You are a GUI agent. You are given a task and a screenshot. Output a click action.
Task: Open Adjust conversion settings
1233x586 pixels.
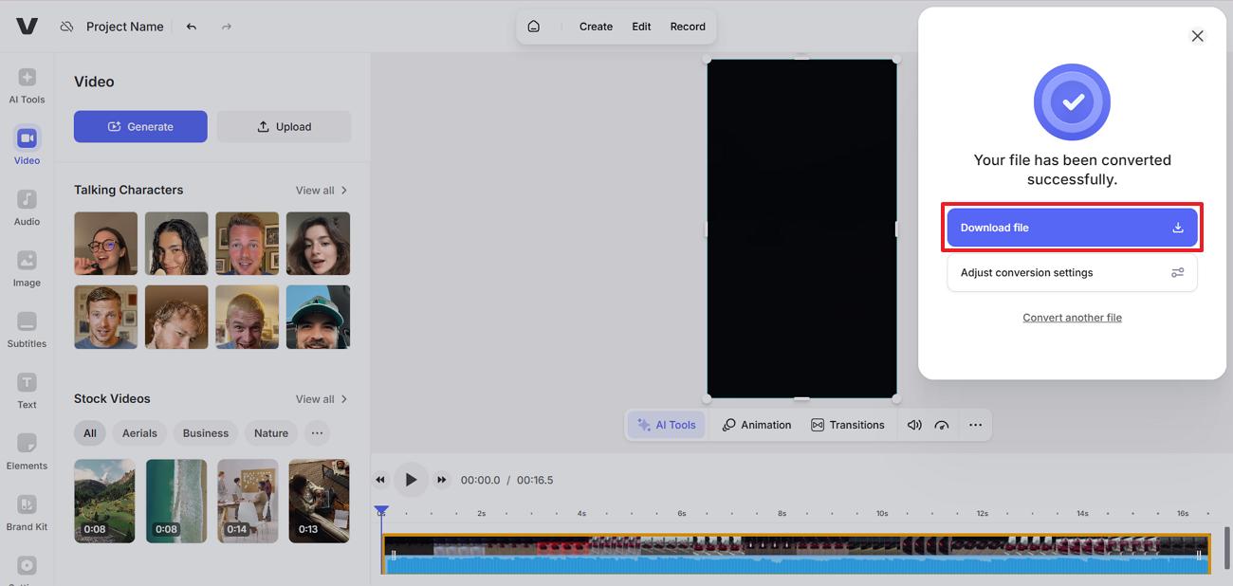[1072, 272]
